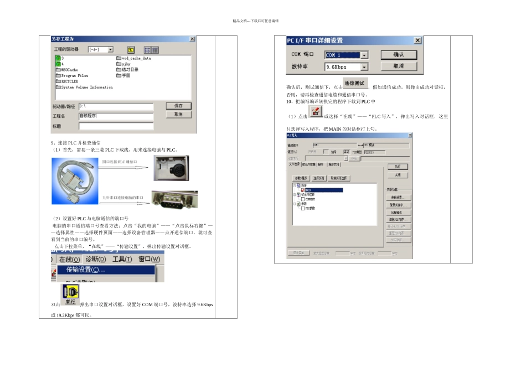
Task: Open the yjhy folder
Action: [123, 64]
